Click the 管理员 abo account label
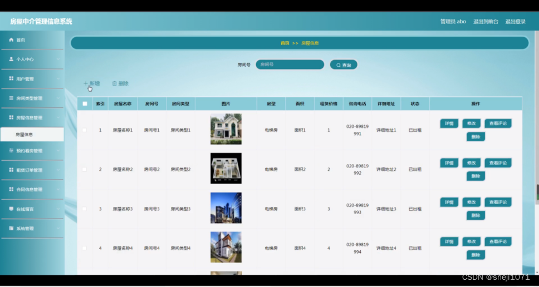The height and width of the screenshot is (287, 539). pos(453,22)
